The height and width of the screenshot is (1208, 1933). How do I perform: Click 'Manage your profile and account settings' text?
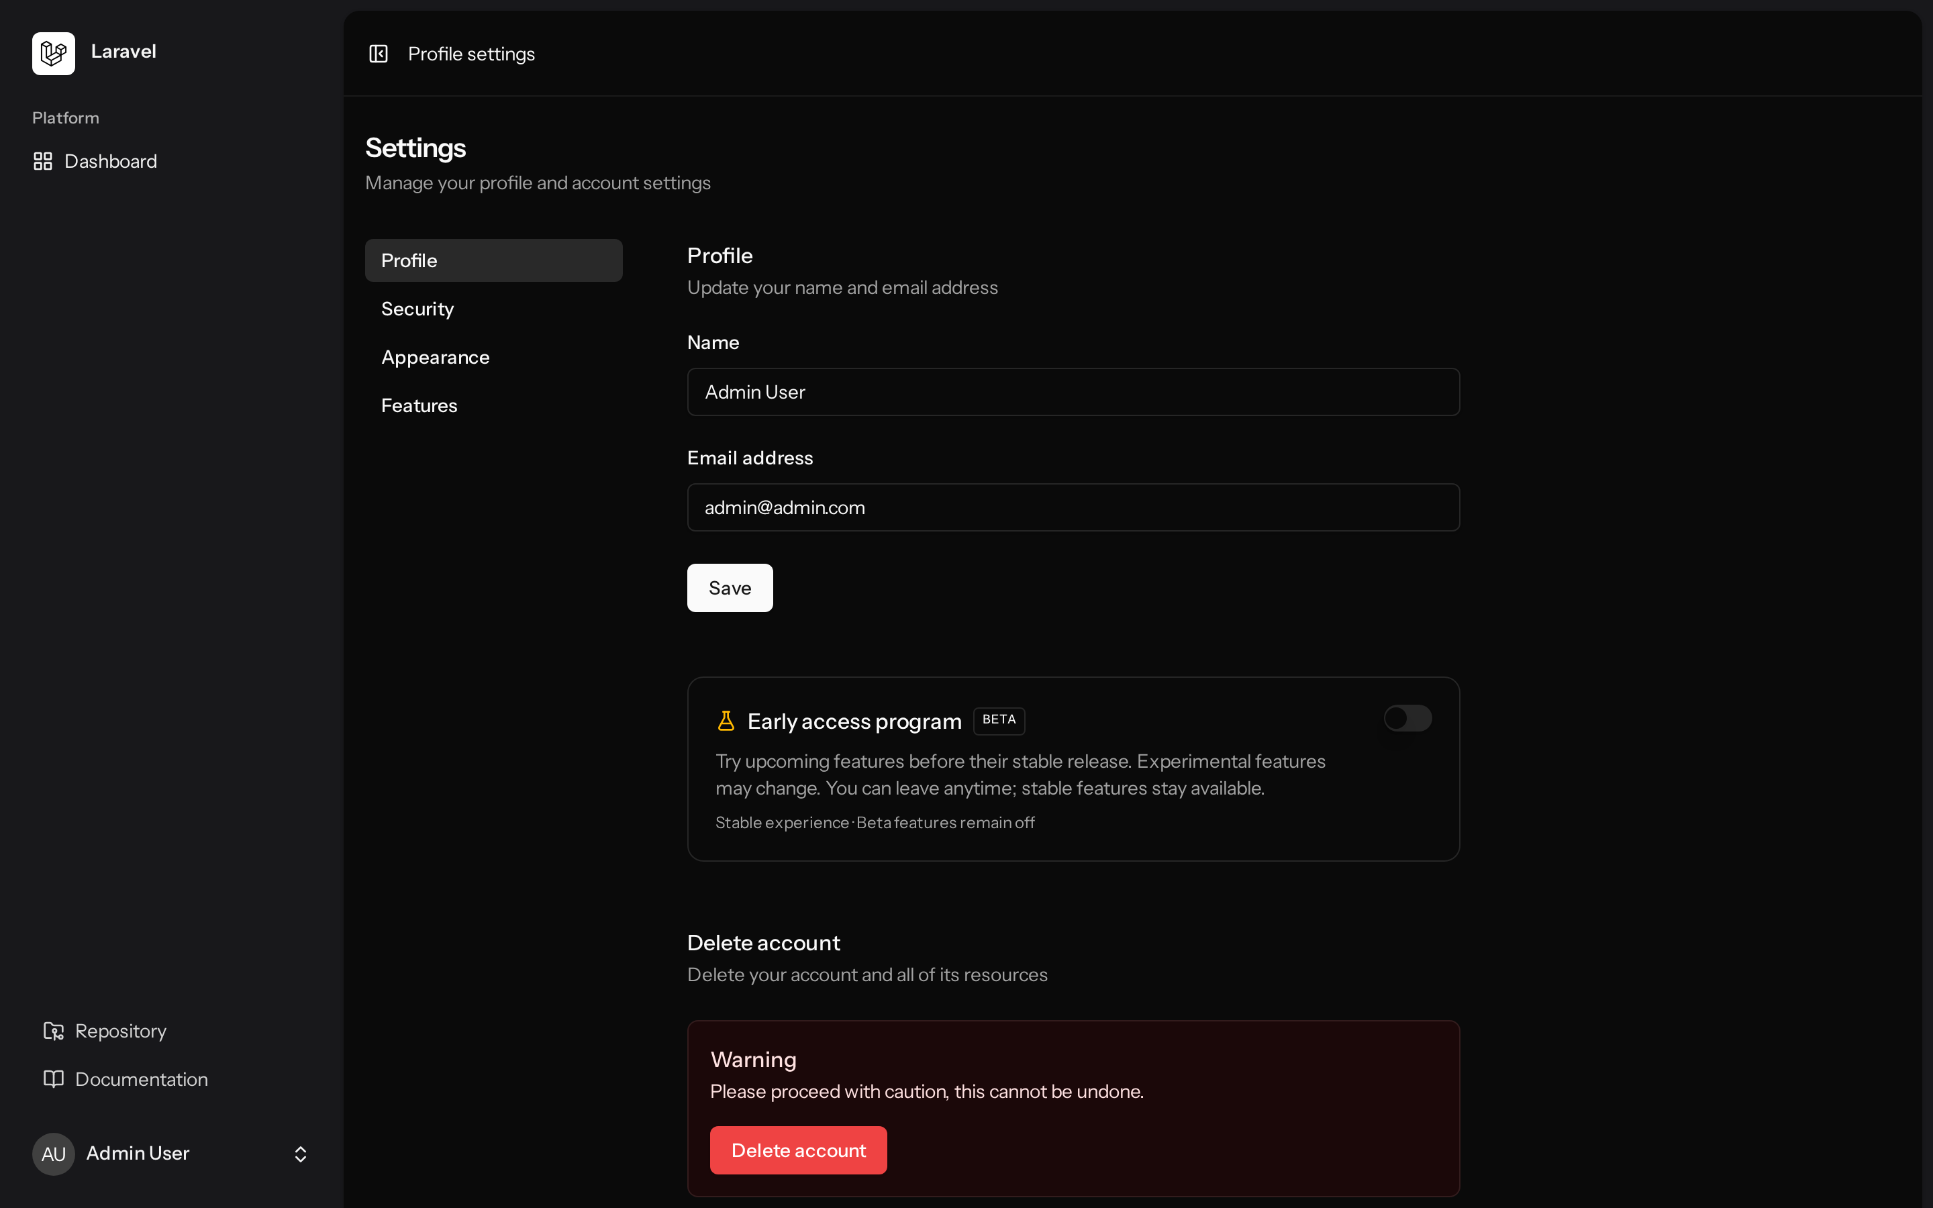(x=538, y=183)
